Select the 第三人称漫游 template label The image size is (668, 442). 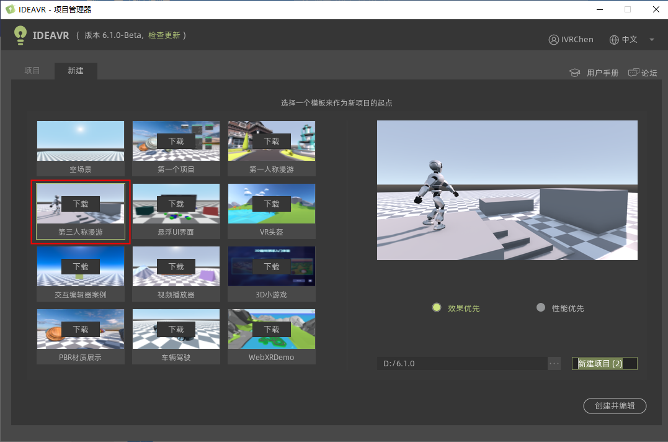[81, 232]
